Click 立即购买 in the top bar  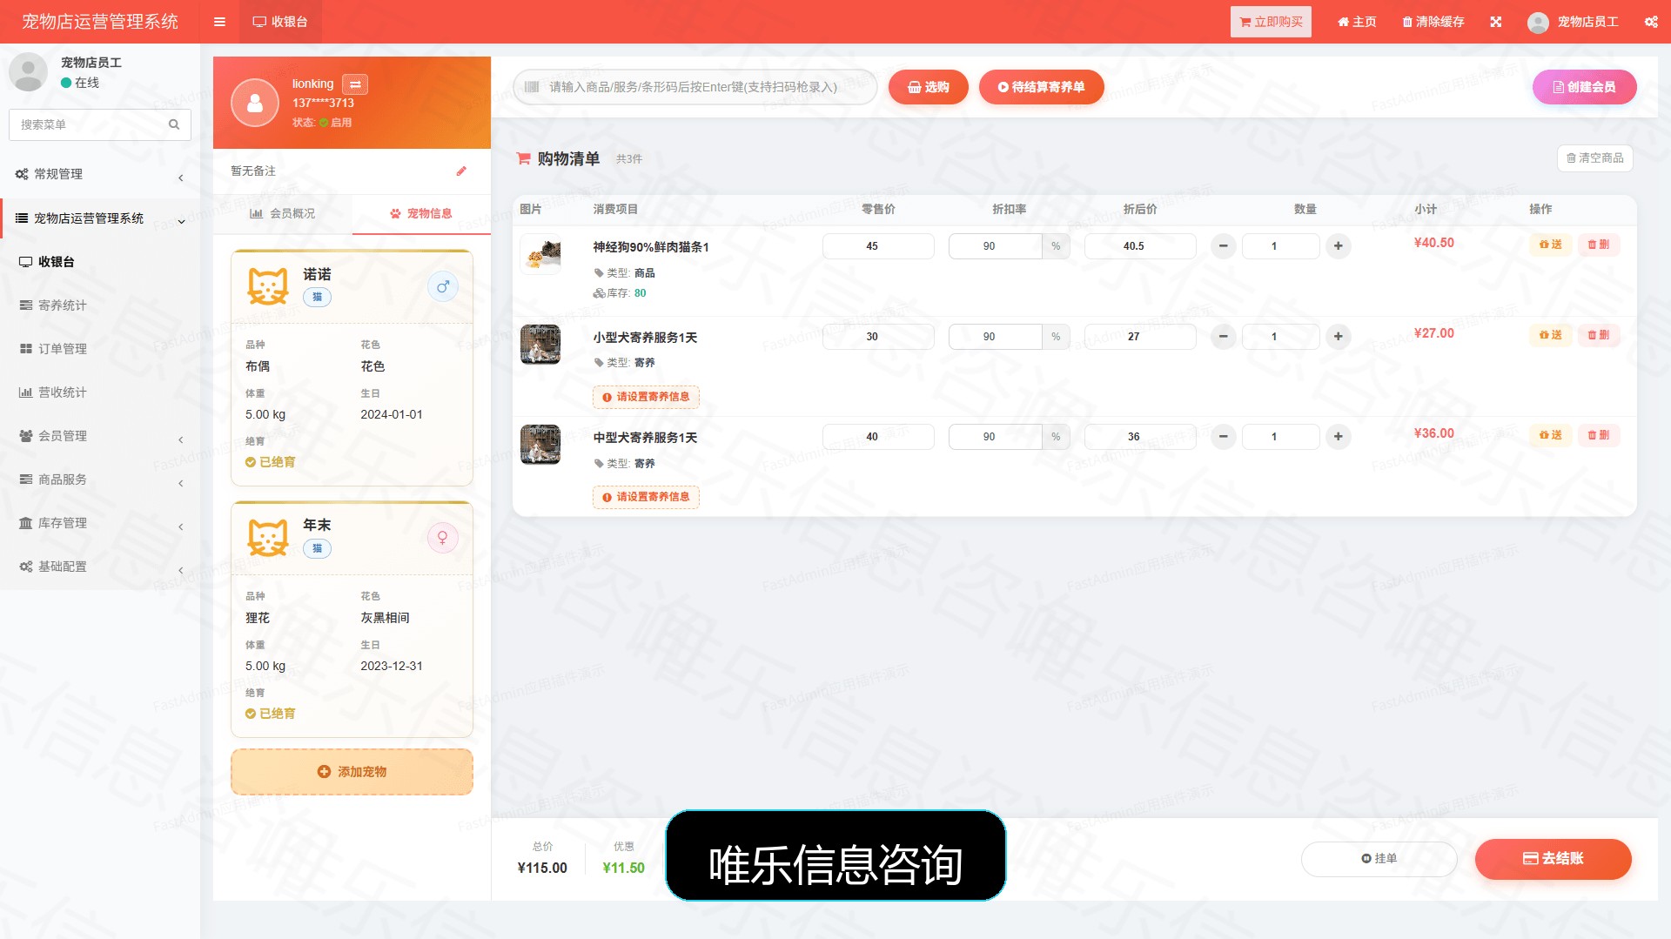click(x=1271, y=22)
